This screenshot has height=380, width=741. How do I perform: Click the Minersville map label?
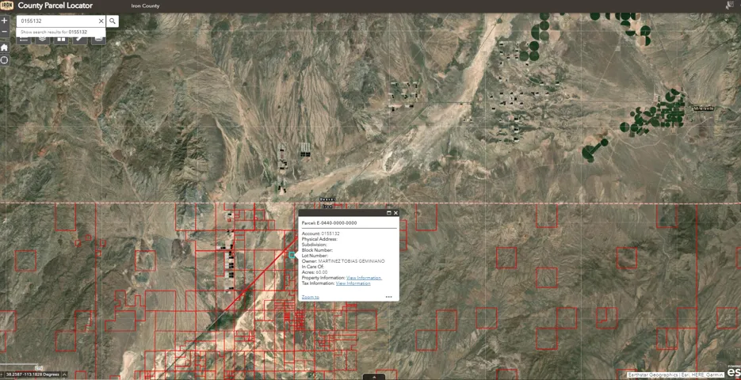tap(703, 108)
